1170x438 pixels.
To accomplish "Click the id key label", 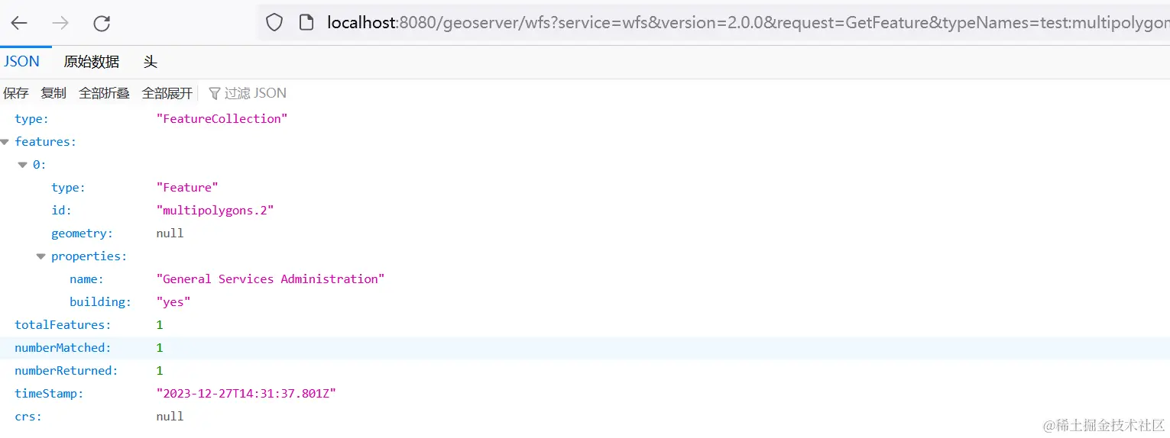I will coord(61,211).
